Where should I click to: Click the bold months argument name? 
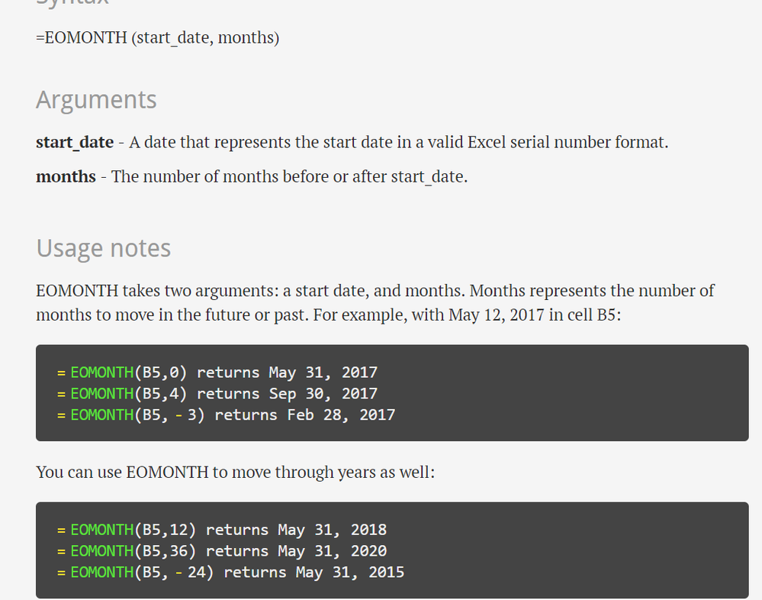pyautogui.click(x=66, y=176)
